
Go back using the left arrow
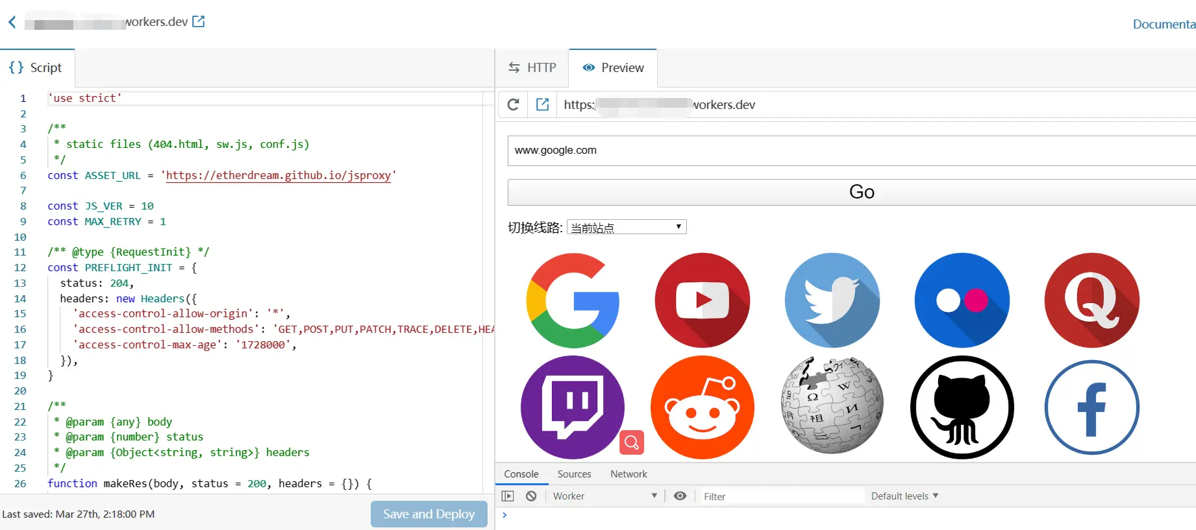tap(12, 22)
